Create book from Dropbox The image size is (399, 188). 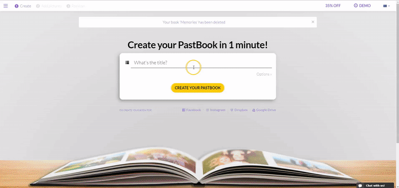click(239, 110)
